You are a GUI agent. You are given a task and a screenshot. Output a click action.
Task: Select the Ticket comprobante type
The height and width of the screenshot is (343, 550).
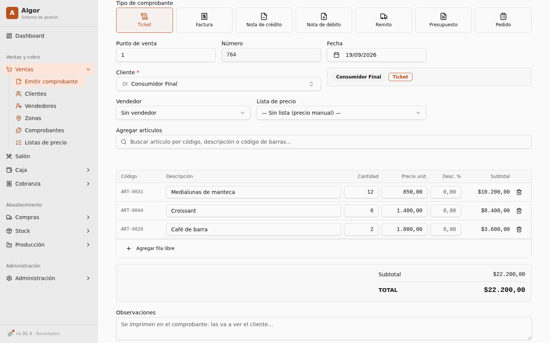(144, 20)
